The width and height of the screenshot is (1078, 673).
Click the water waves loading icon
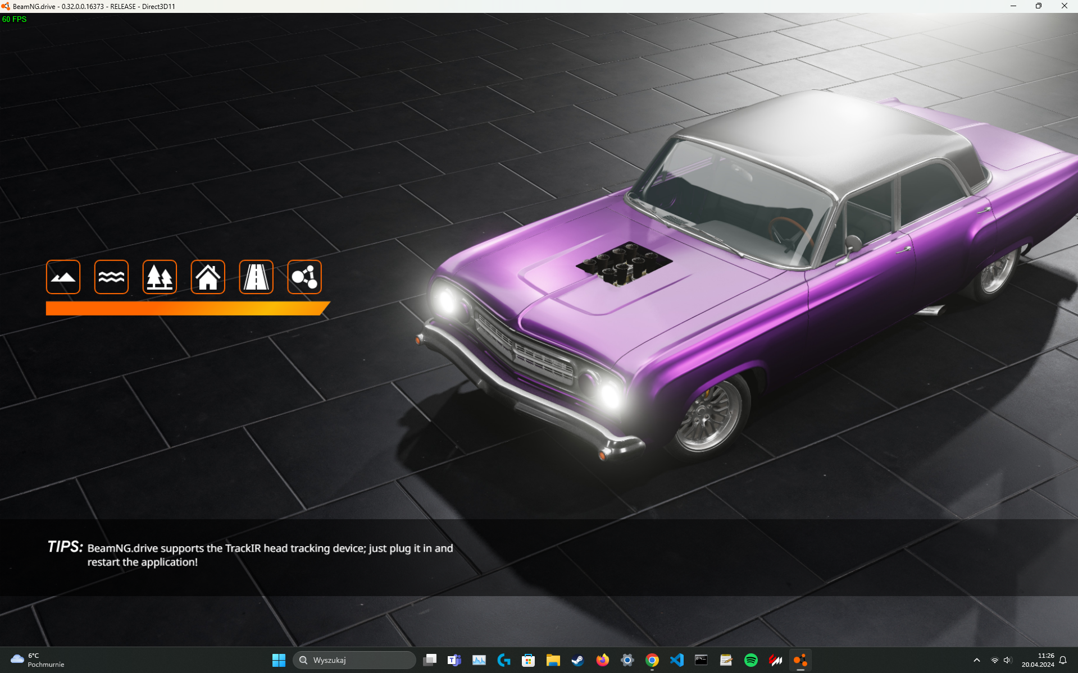(x=111, y=277)
